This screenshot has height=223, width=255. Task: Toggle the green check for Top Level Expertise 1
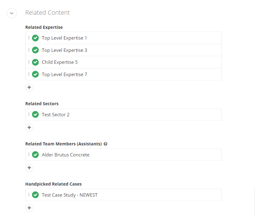coord(35,38)
